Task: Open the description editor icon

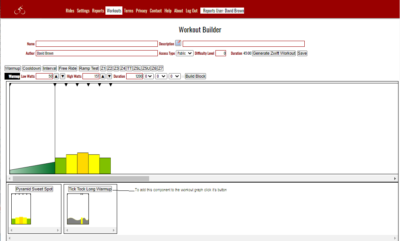Action: [x=178, y=43]
